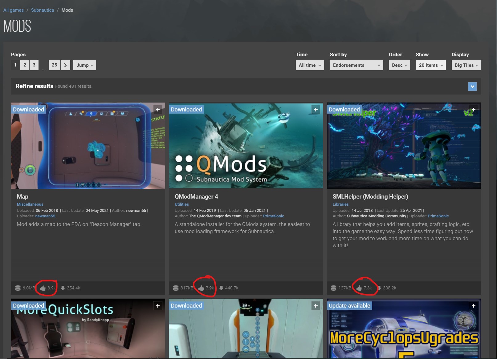Click thumbs-up endorsement icon on SMLHelper
Image resolution: width=497 pixels, height=359 pixels.
(359, 288)
